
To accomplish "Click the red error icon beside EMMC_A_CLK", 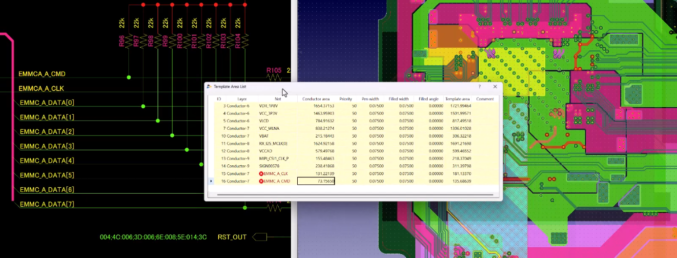I will coord(261,174).
